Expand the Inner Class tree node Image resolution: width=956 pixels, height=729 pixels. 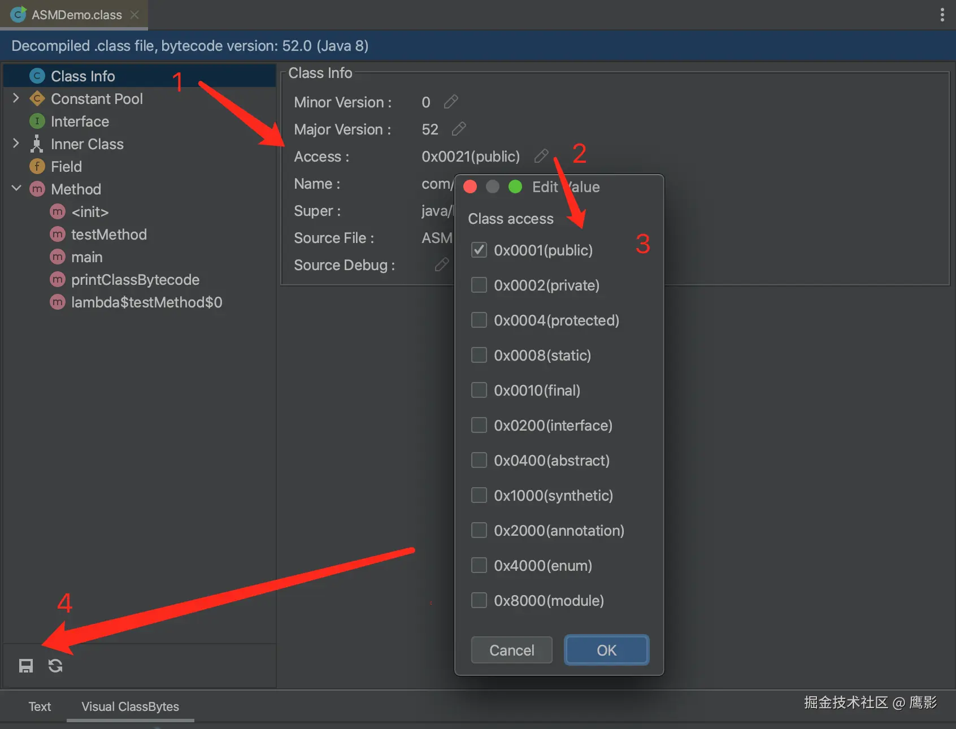tap(16, 144)
